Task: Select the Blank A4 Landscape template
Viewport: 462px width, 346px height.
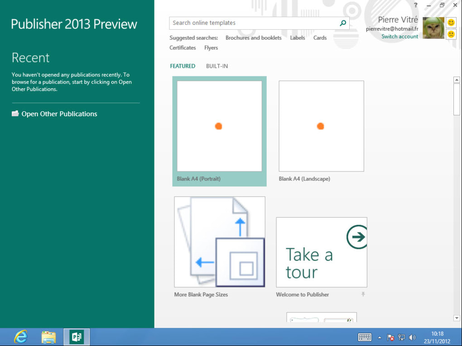Action: tap(321, 126)
